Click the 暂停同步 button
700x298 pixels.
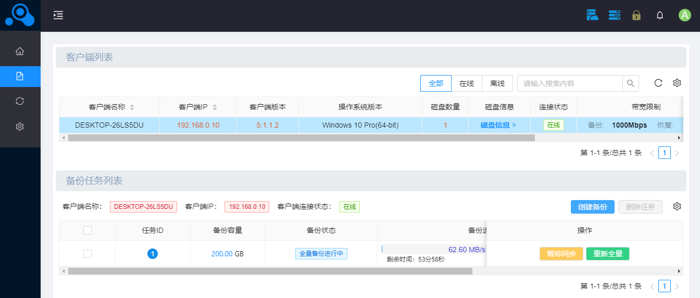pos(561,254)
